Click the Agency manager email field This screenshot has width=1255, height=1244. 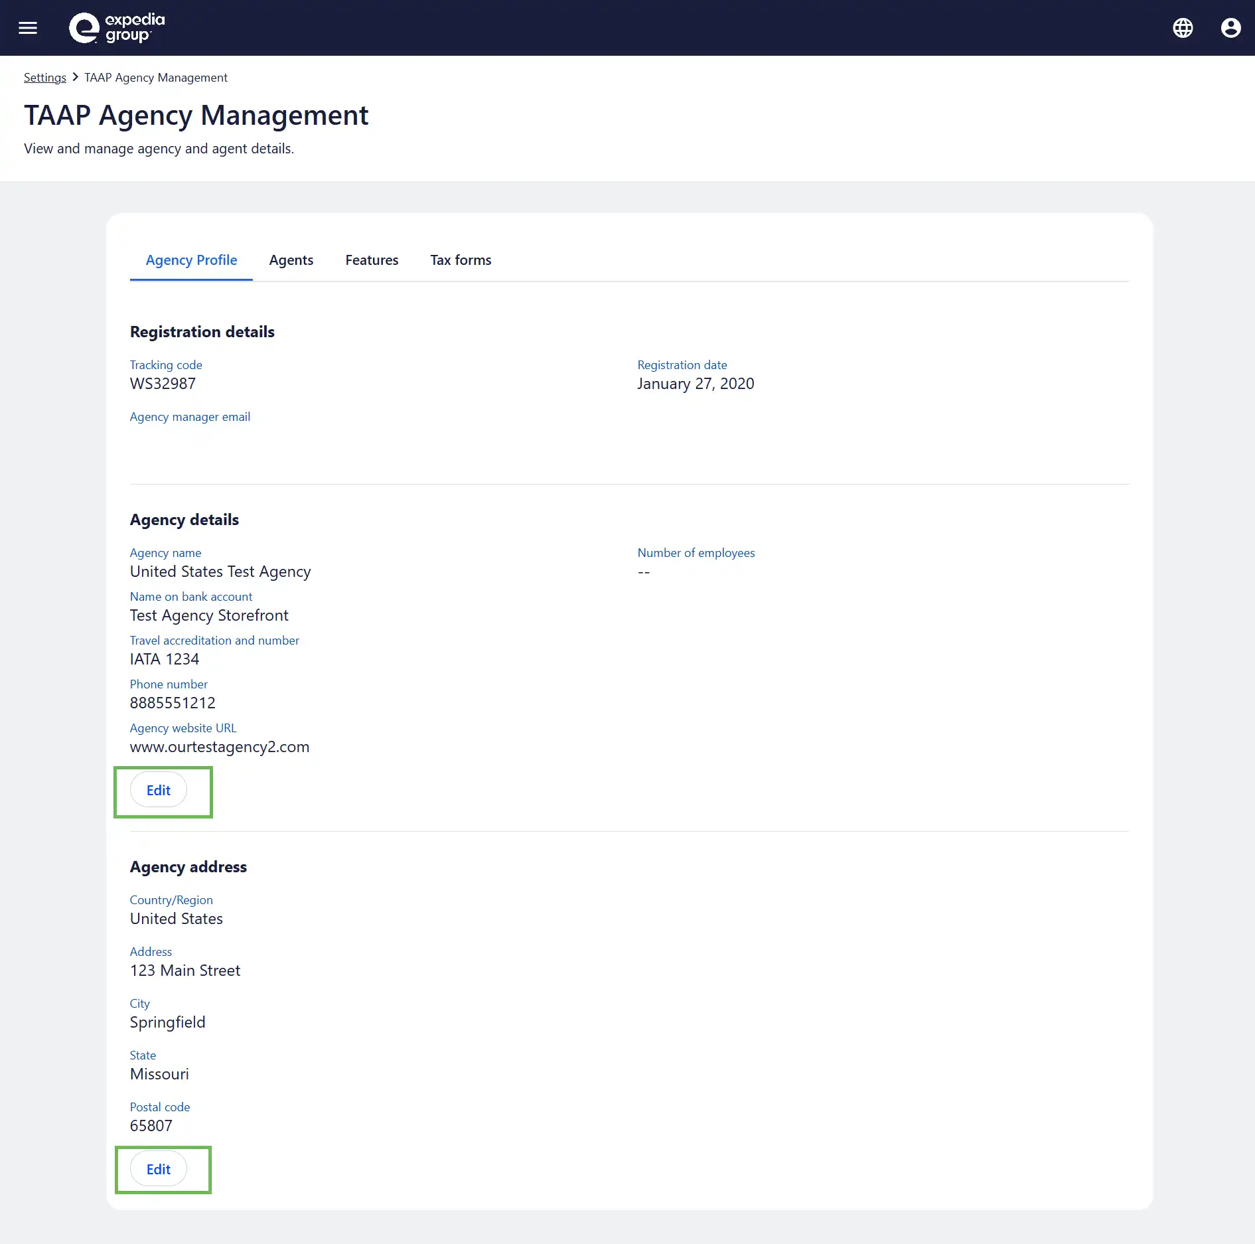[190, 417]
